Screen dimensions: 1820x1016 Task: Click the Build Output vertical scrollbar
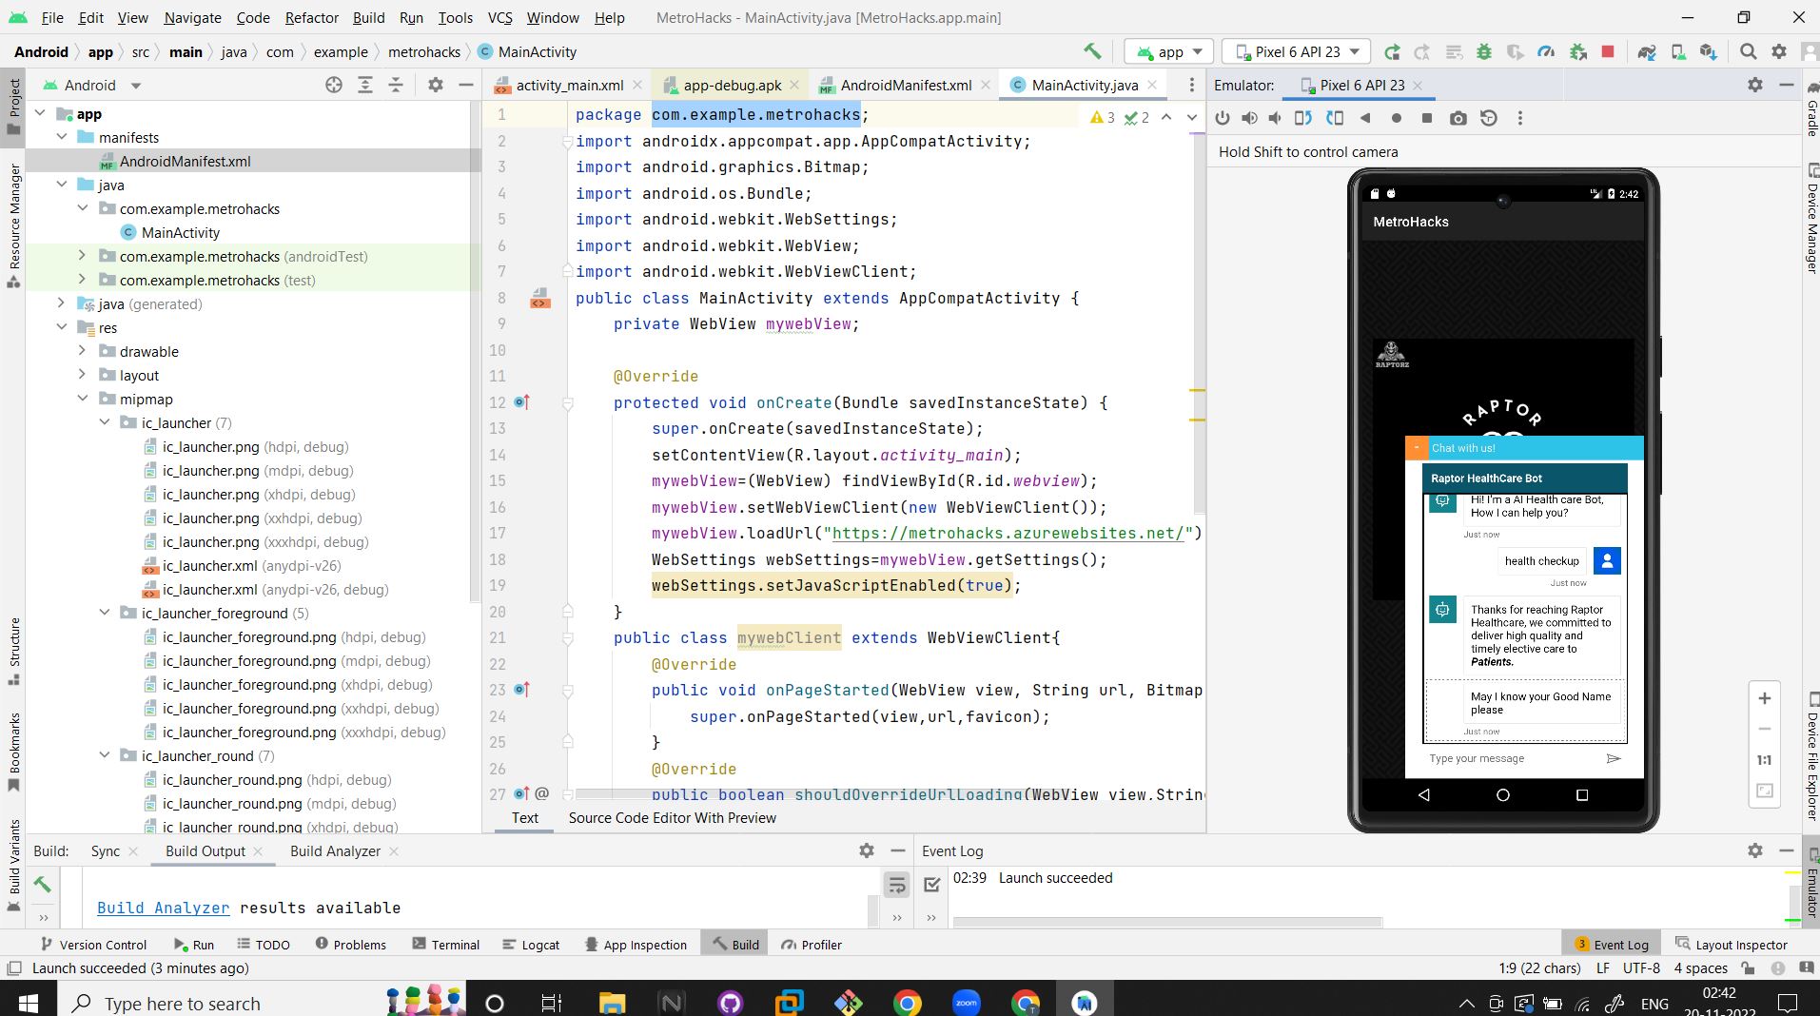(x=872, y=909)
